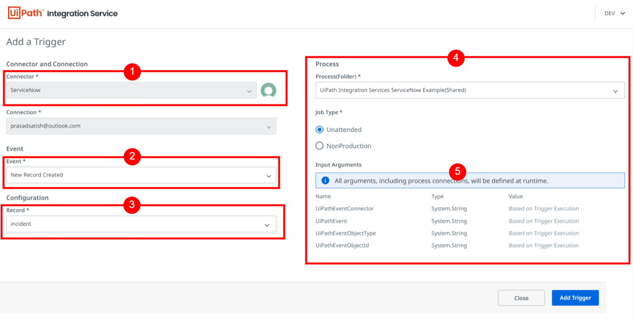Image resolution: width=633 pixels, height=319 pixels.
Task: Open the DEV environment menu
Action: click(x=614, y=13)
